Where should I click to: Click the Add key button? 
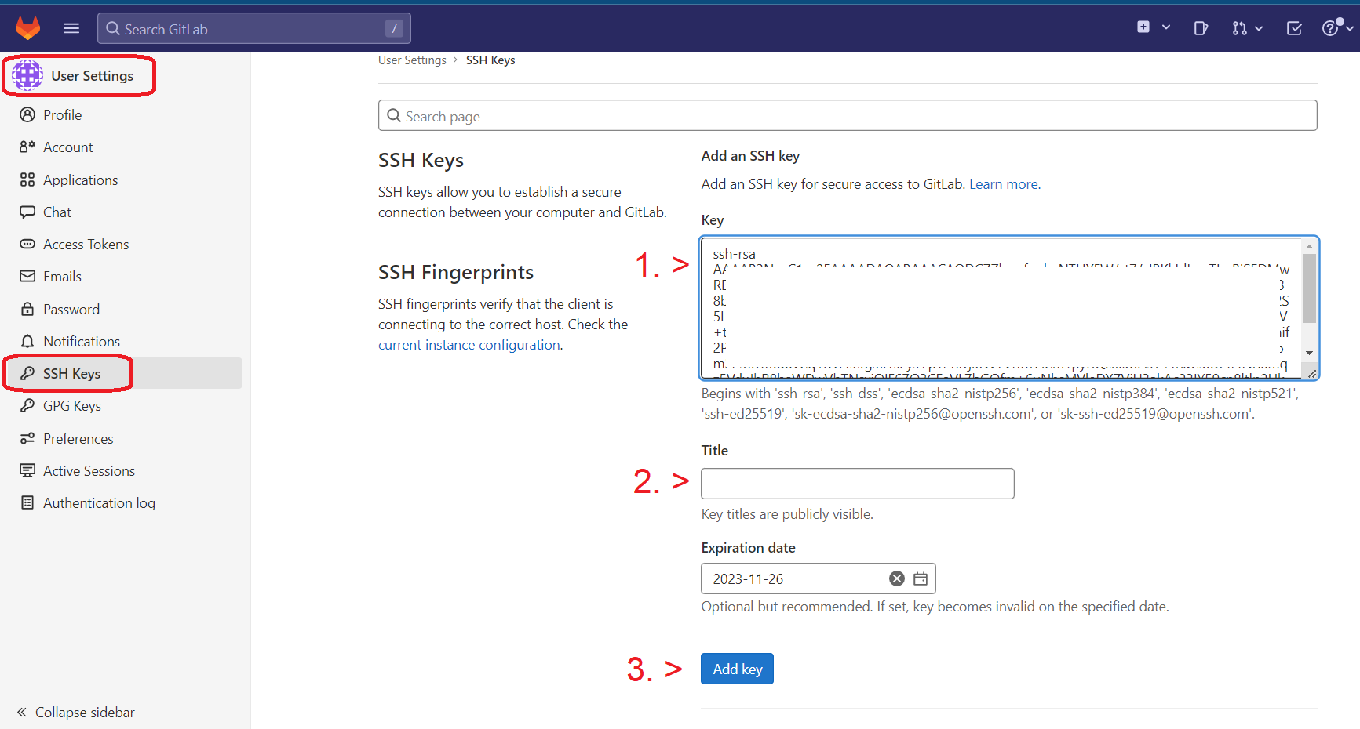pos(737,669)
